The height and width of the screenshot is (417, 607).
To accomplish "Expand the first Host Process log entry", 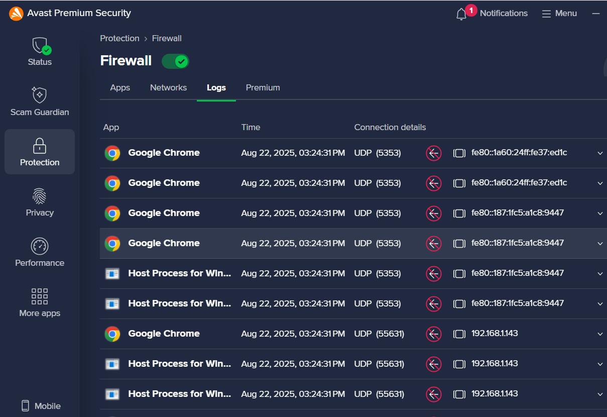I will coord(600,274).
